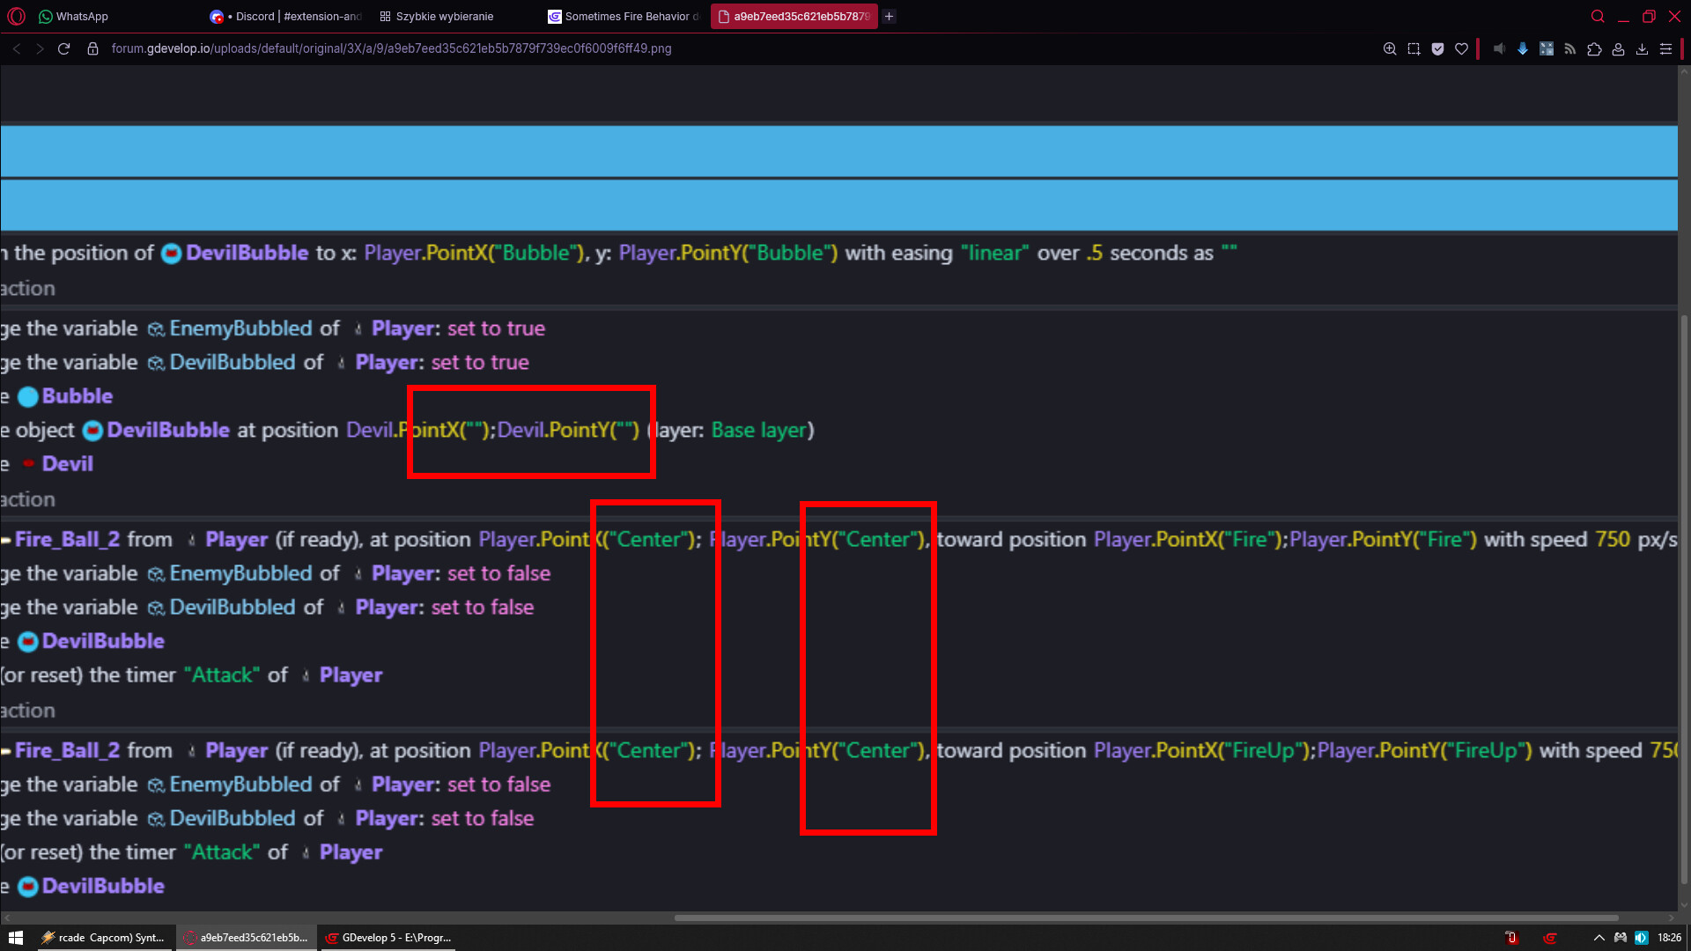
Task: Open the blue volume tray icon
Action: click(x=1642, y=938)
